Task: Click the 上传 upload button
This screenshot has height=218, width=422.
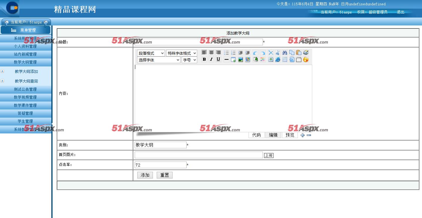Action: tap(269, 155)
